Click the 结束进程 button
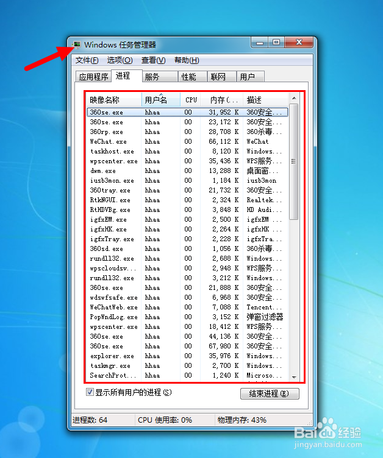 coord(270,393)
